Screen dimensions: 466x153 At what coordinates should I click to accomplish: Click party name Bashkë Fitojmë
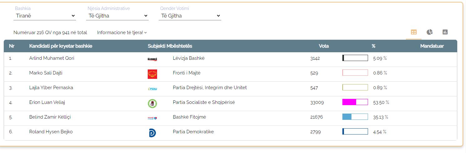pos(189,117)
